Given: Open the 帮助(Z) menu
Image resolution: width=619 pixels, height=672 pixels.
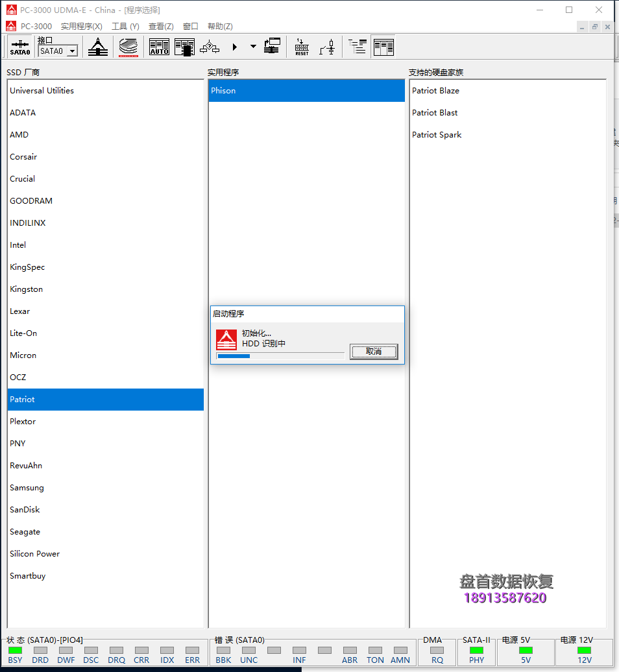Looking at the screenshot, I should (221, 26).
